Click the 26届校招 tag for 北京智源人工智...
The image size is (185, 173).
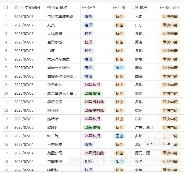pyautogui.click(x=92, y=93)
